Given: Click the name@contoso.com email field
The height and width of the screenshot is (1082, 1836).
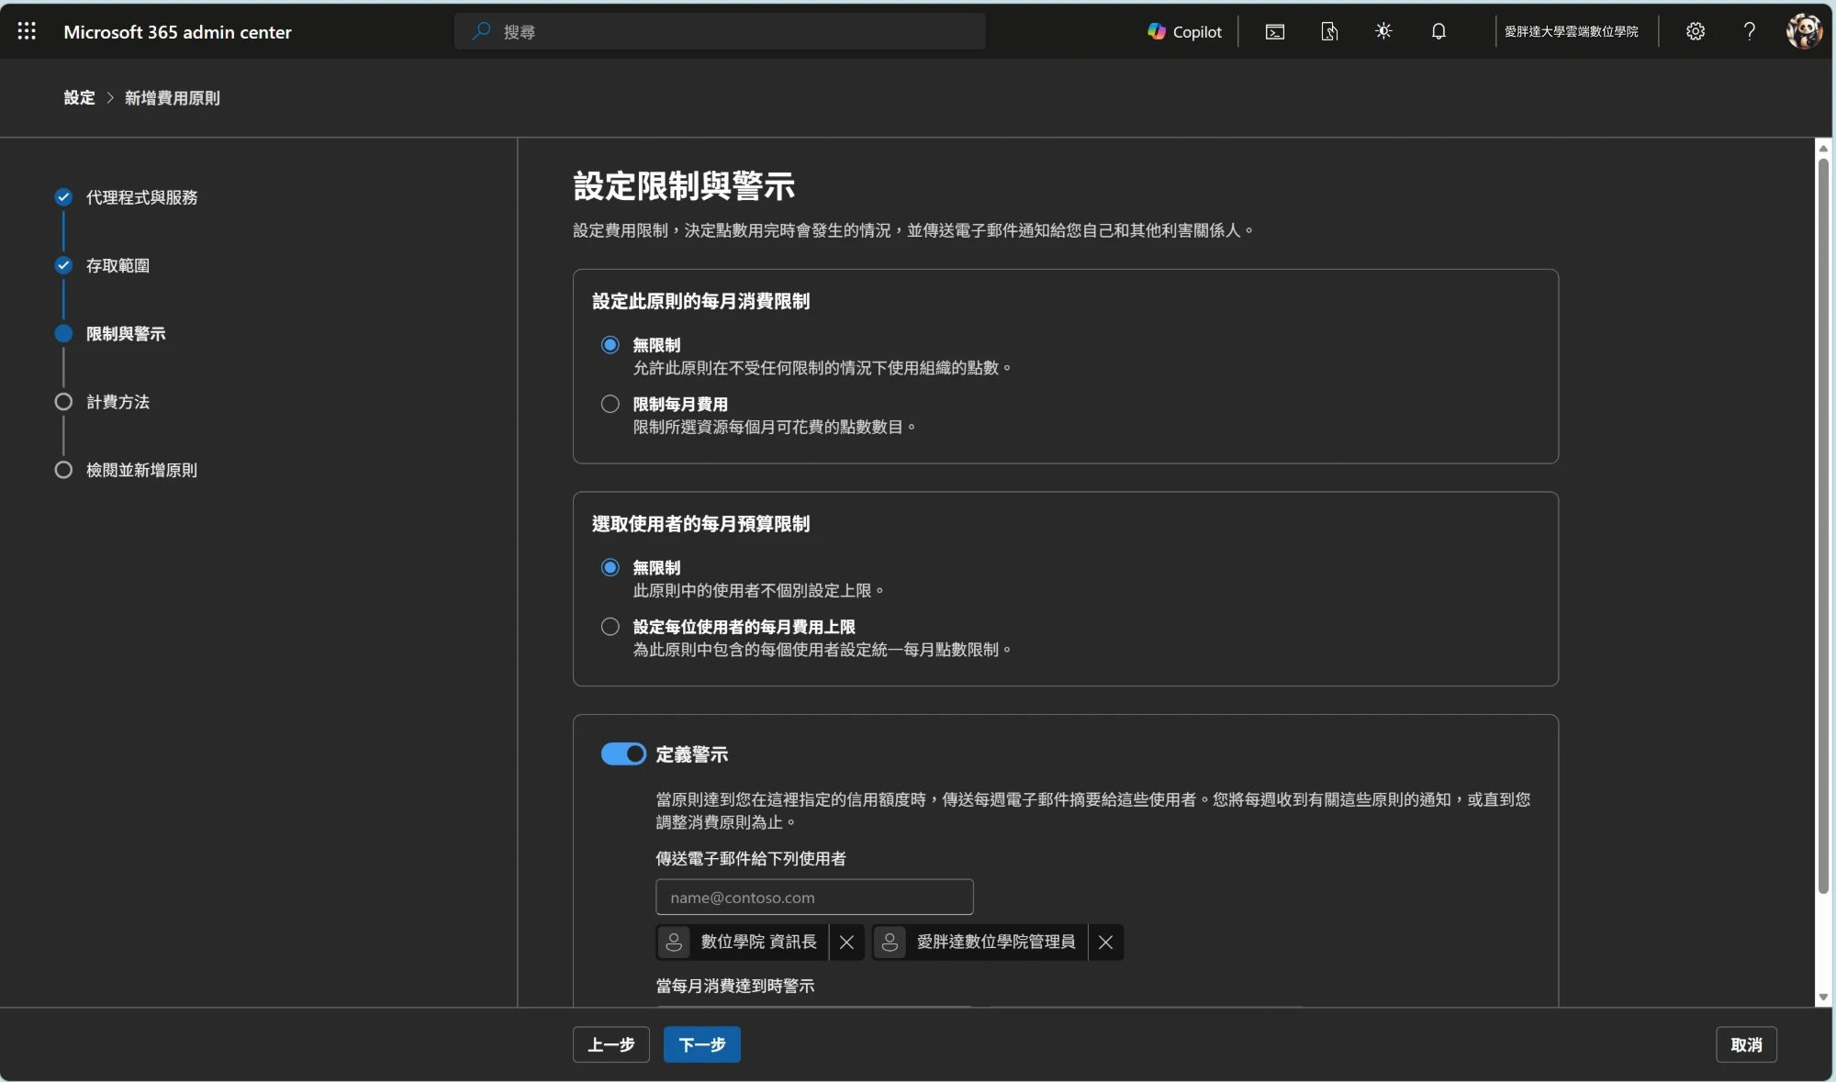Looking at the screenshot, I should tap(814, 897).
